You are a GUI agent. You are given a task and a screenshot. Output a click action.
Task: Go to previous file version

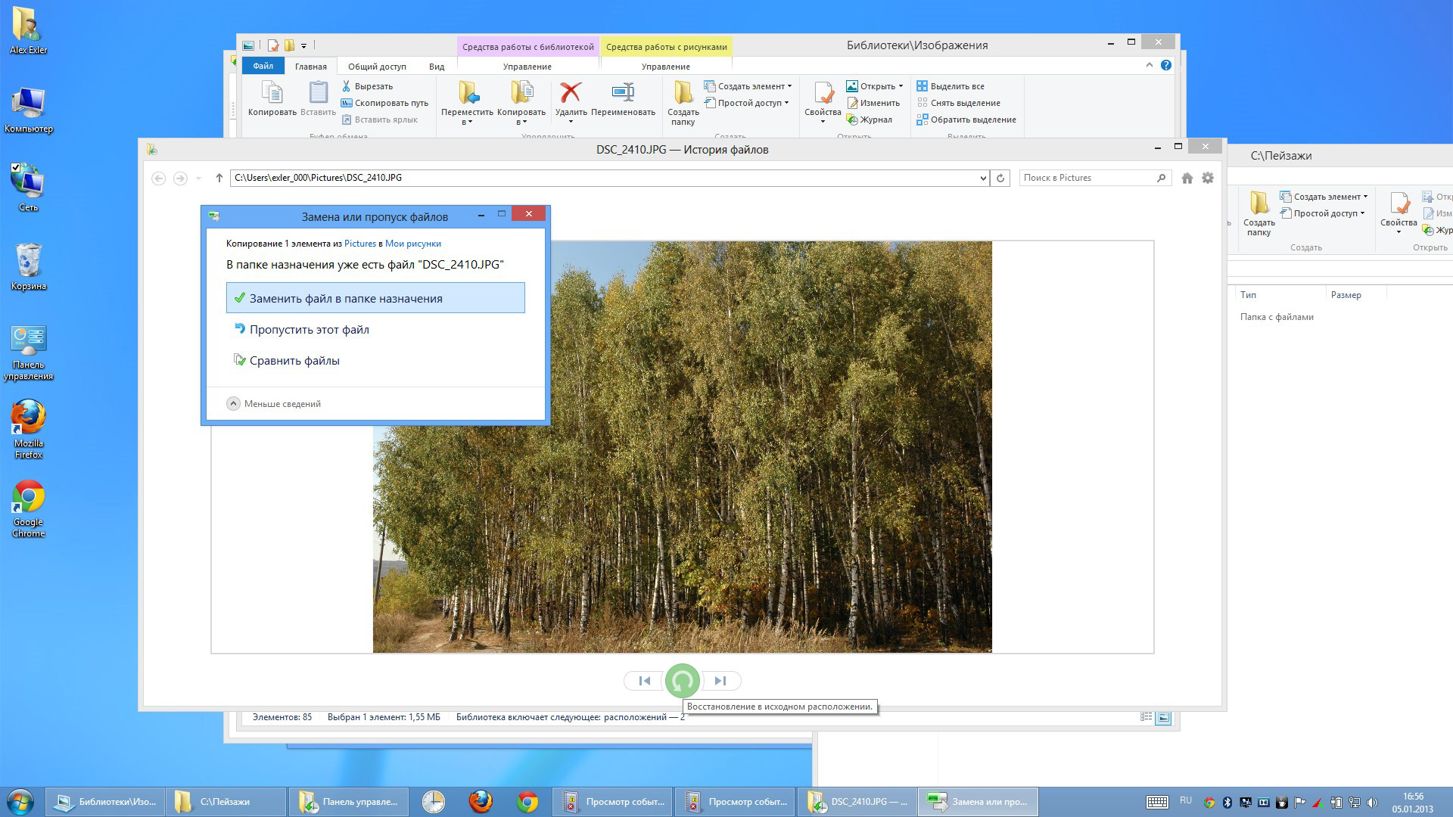(644, 681)
